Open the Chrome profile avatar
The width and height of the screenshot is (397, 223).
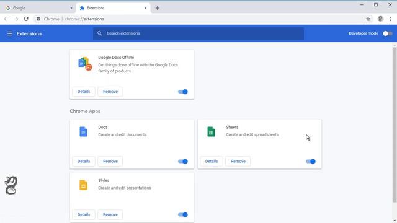pyautogui.click(x=380, y=19)
